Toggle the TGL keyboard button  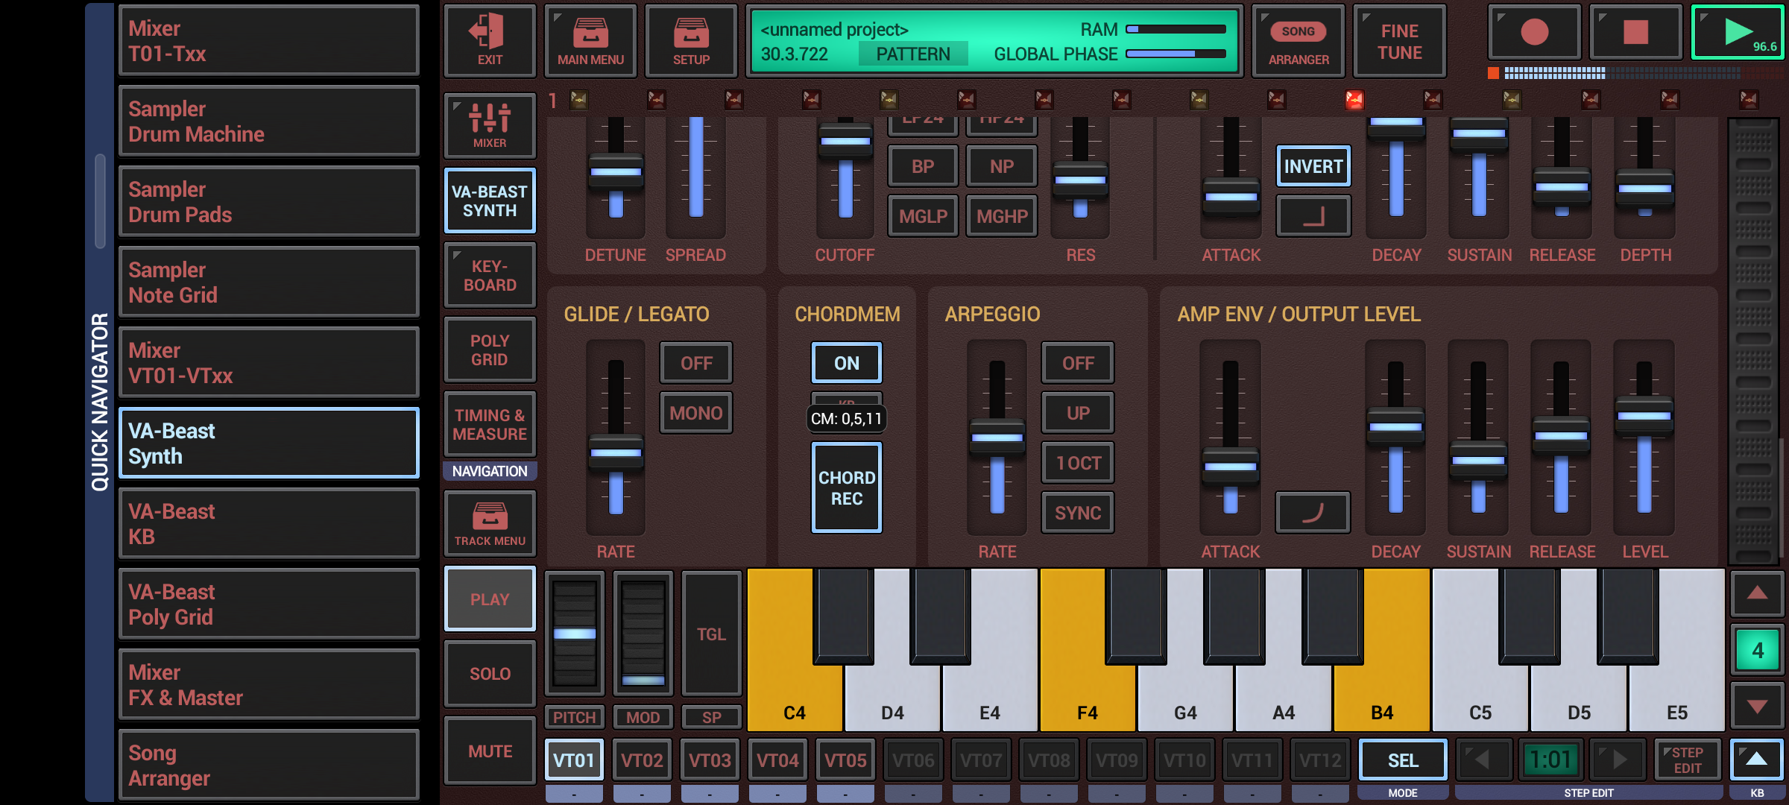711,634
